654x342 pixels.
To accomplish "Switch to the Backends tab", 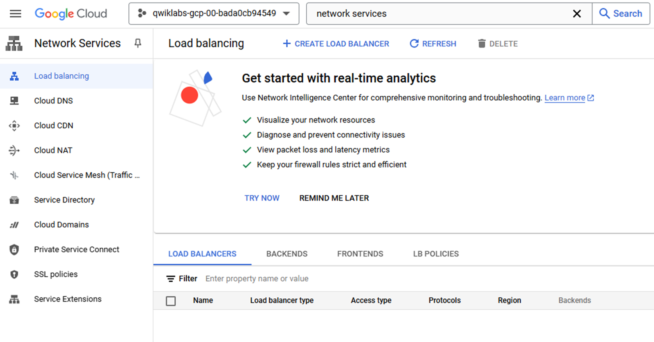I will 287,254.
